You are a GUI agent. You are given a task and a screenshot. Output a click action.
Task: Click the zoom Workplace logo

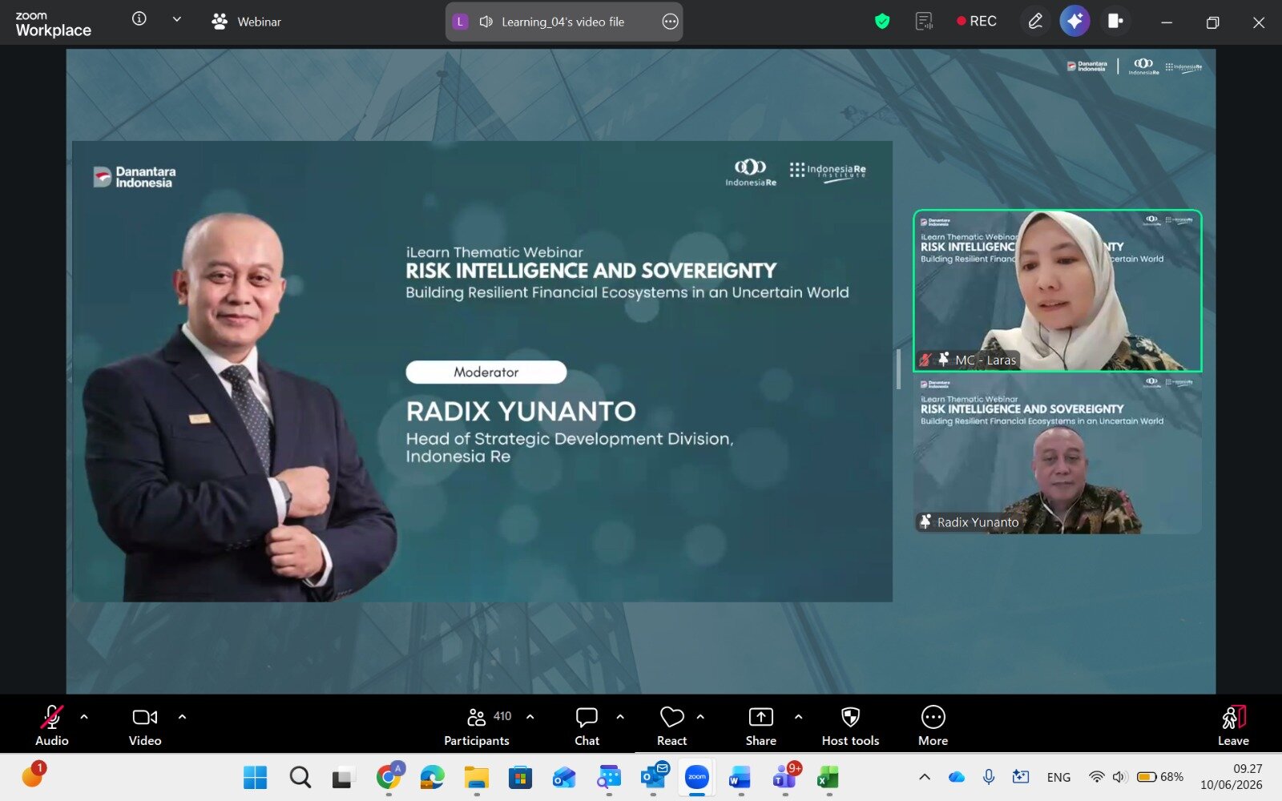53,24
